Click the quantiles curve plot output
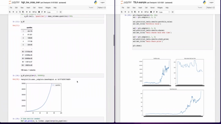Image resolution: width=221 pixels, height=124 pixels. pos(44,97)
